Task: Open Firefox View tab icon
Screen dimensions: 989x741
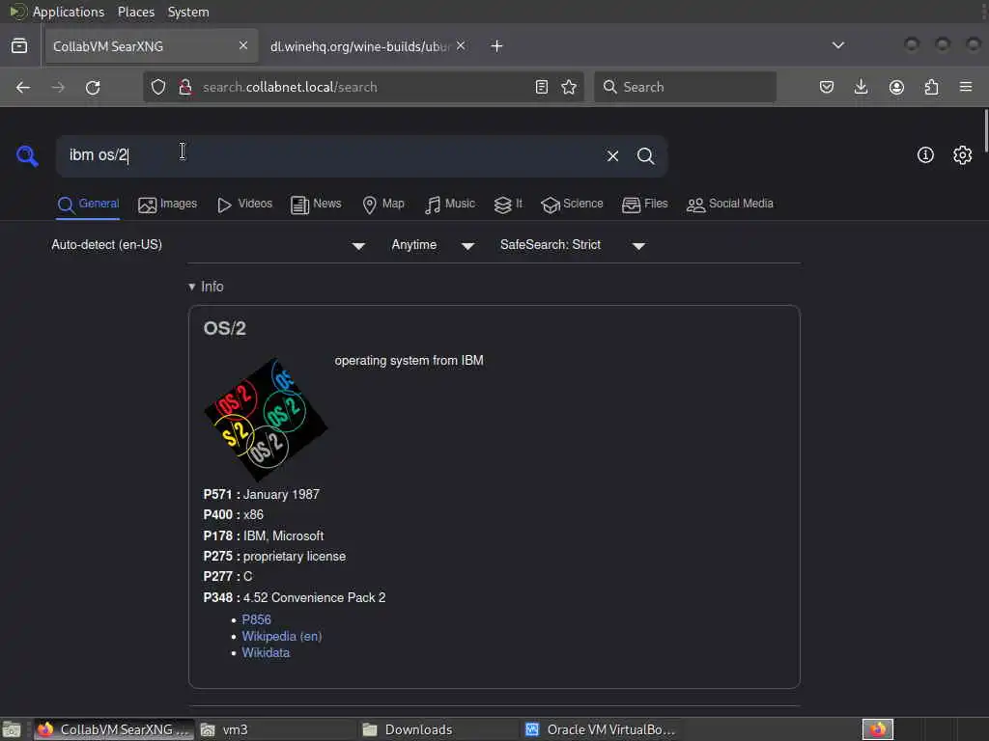Action: (x=19, y=46)
